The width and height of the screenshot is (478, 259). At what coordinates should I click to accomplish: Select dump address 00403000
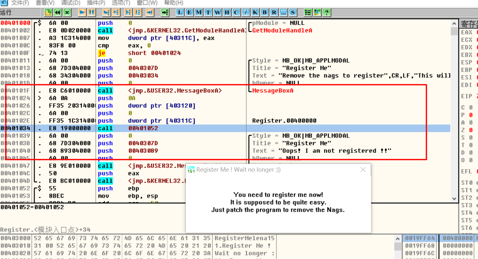[15, 238]
